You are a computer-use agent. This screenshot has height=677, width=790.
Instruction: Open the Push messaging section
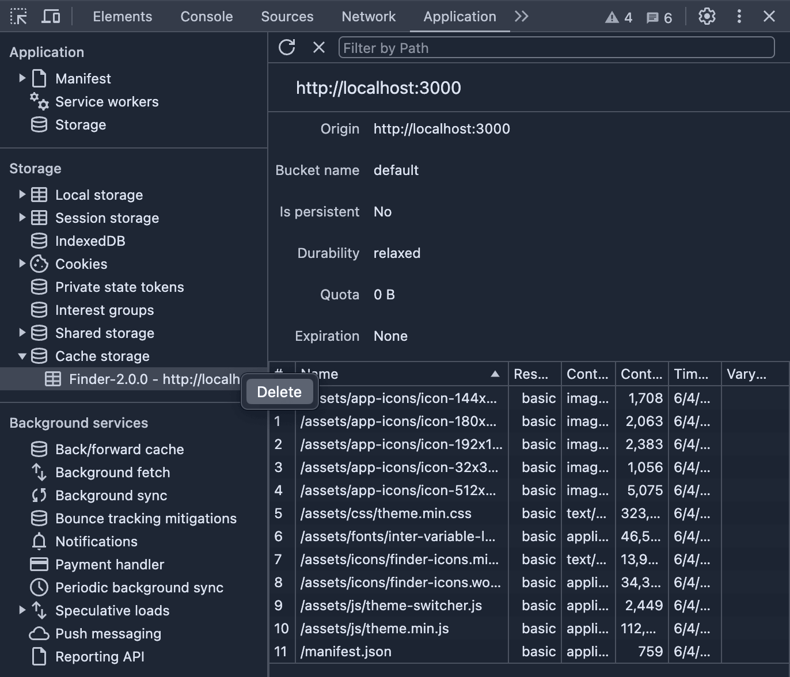108,633
